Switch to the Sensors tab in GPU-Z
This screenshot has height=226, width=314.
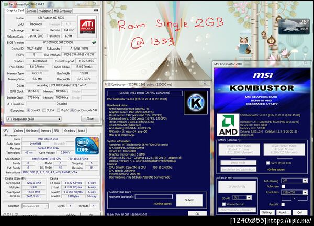coord(31,11)
